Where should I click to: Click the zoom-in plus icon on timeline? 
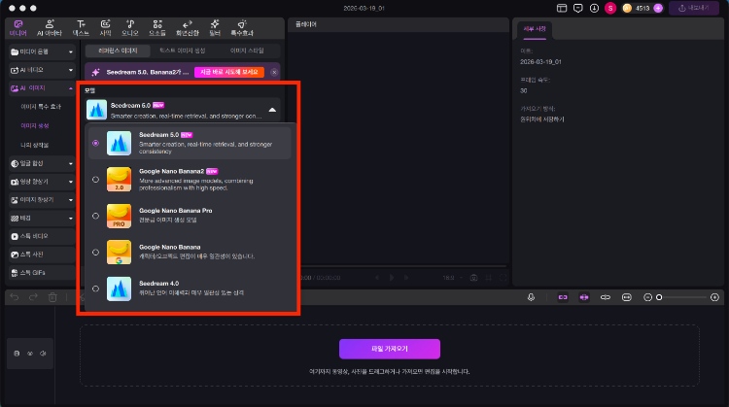pos(715,297)
